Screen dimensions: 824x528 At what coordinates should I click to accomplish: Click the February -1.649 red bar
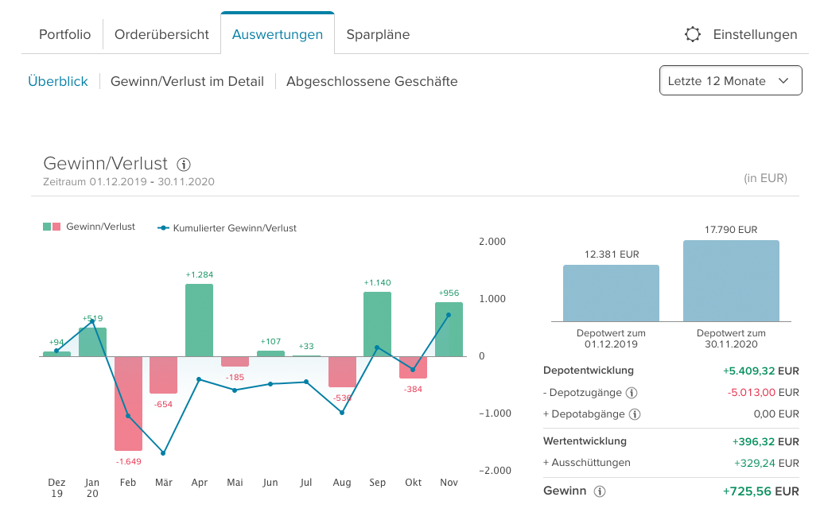pos(128,403)
